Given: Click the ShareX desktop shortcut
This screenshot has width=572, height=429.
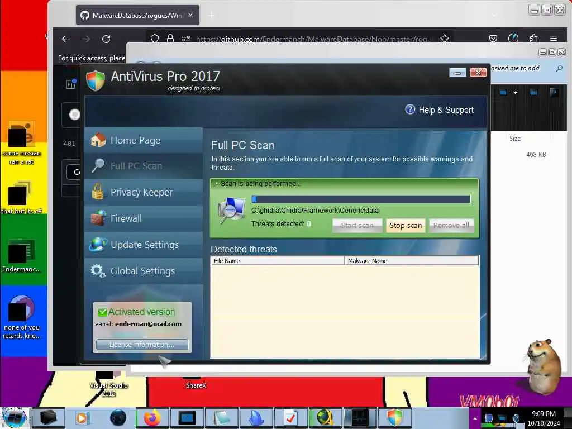Looking at the screenshot, I should [x=196, y=383].
